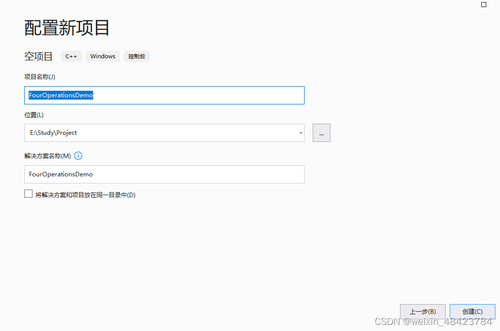The width and height of the screenshot is (500, 331).
Task: Click the Windows platform tag
Action: point(102,56)
